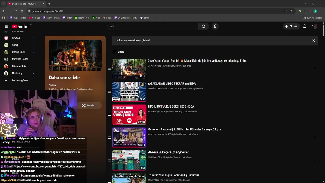Open Gece Yarısı Yangın Paniği video thumbnail
The width and height of the screenshot is (325, 183).
(x=129, y=69)
